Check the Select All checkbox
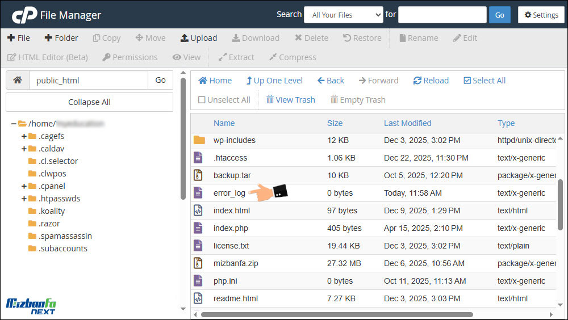 [x=467, y=81]
